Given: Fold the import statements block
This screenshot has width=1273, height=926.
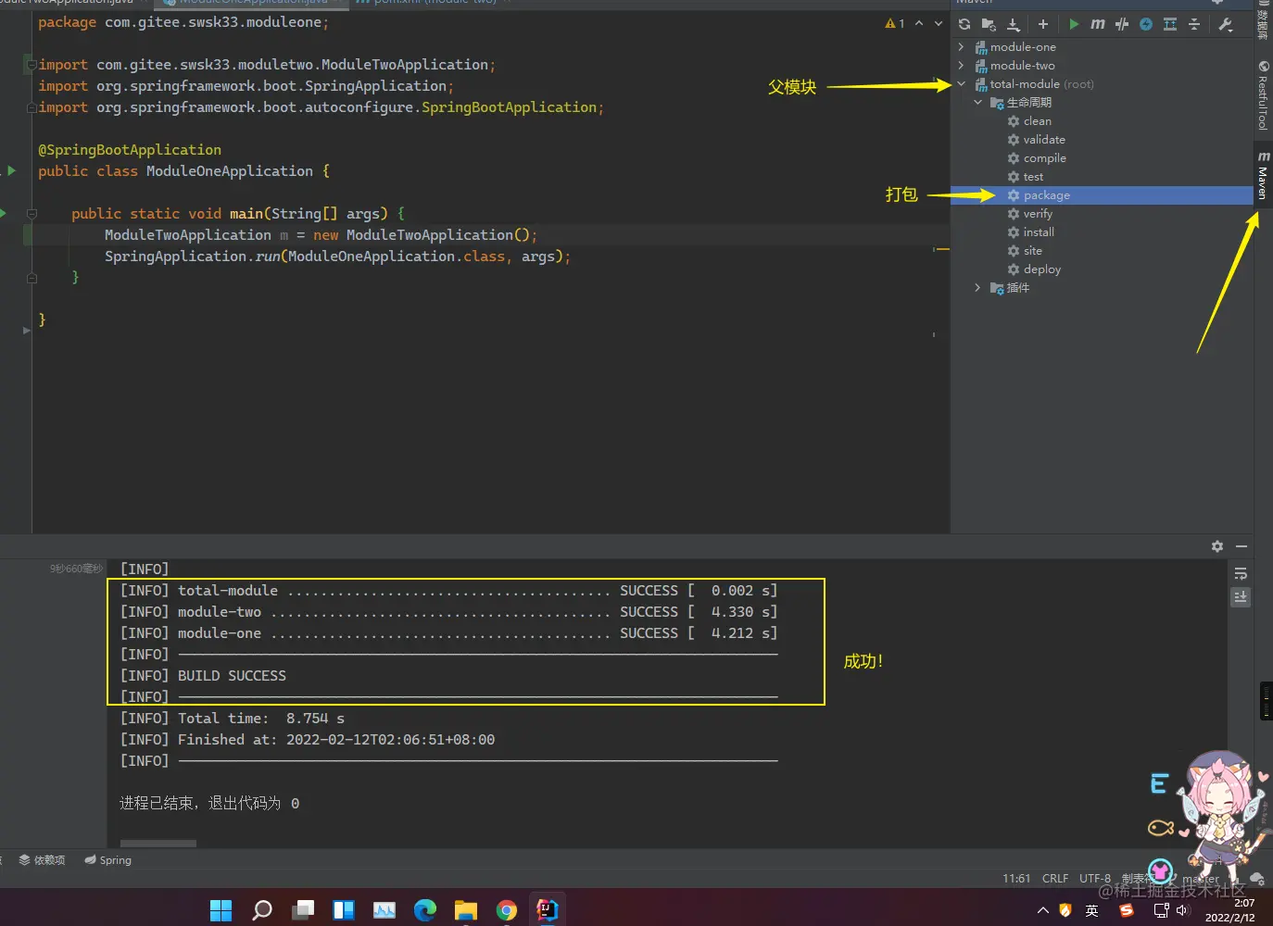Looking at the screenshot, I should point(32,65).
